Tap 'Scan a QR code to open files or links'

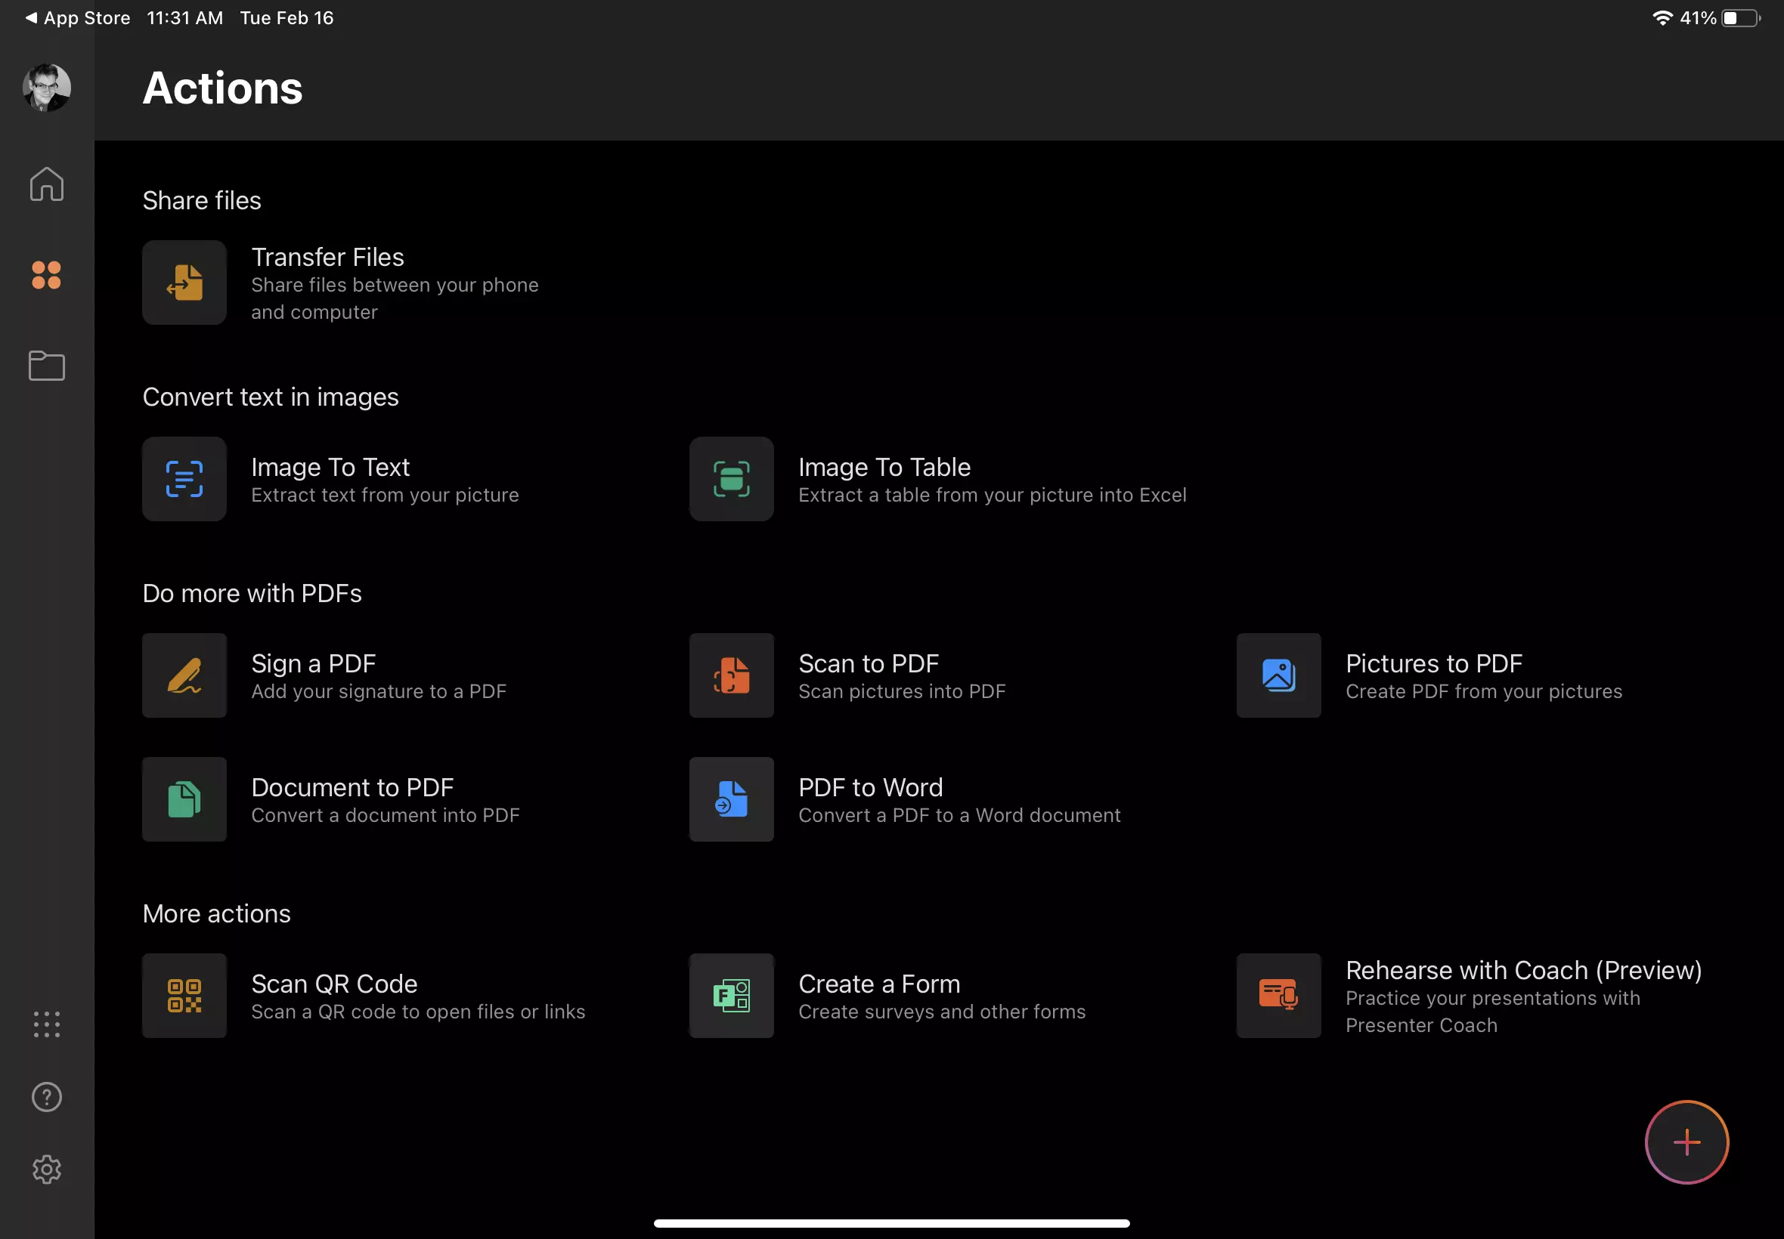pyautogui.click(x=419, y=1012)
